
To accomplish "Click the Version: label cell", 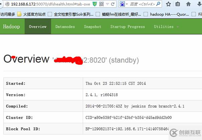I will pos(43,95).
